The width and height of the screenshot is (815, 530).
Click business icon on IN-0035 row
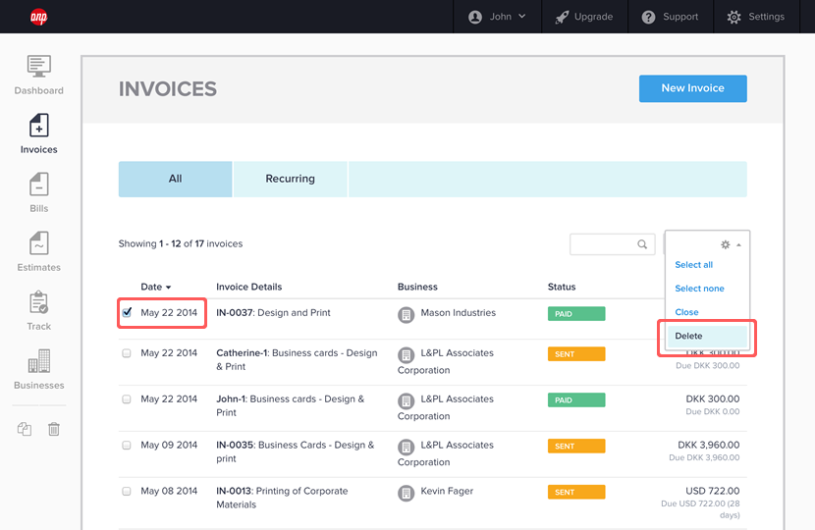[406, 447]
